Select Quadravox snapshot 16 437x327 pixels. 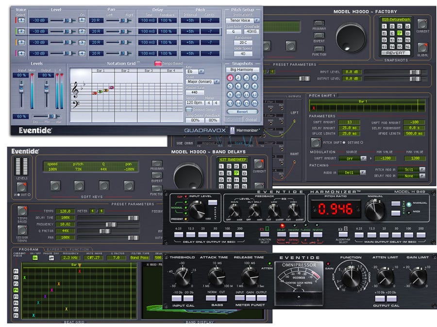[x=255, y=103]
